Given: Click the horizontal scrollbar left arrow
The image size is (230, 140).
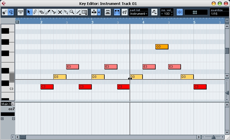Looking at the screenshot, I should 17,137.
